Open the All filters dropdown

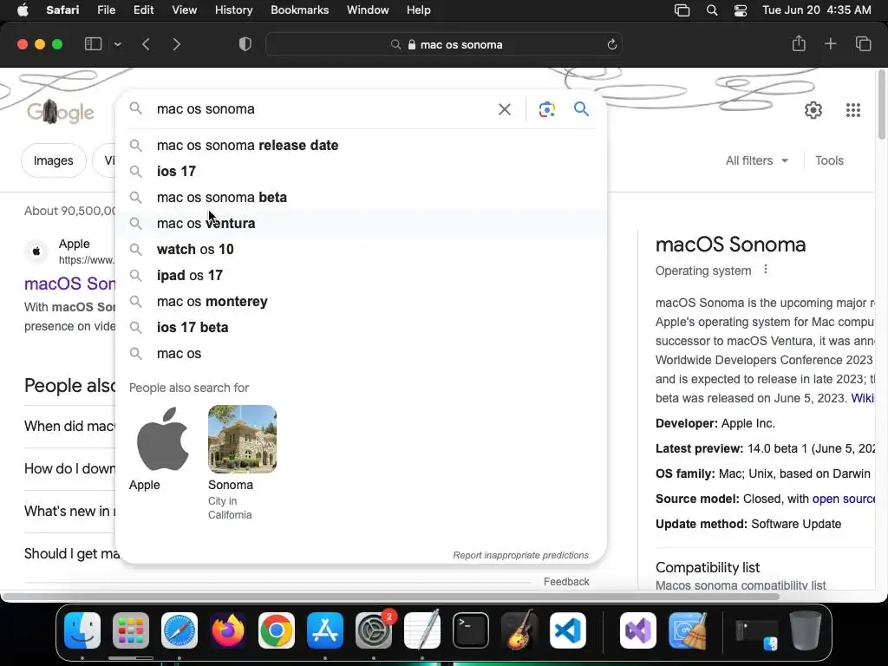click(756, 160)
